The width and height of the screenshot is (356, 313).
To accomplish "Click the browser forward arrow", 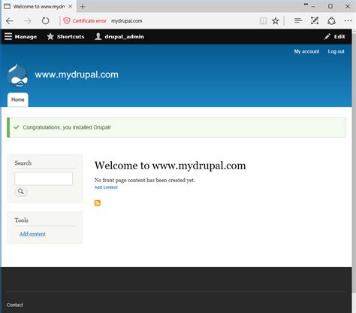I will click(x=28, y=21).
